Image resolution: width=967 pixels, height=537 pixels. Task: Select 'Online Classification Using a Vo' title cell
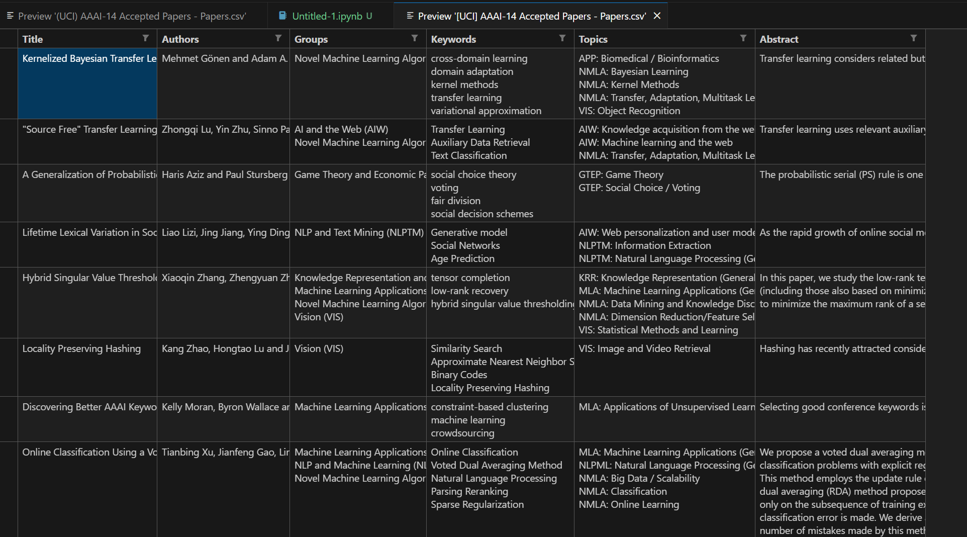(x=87, y=489)
